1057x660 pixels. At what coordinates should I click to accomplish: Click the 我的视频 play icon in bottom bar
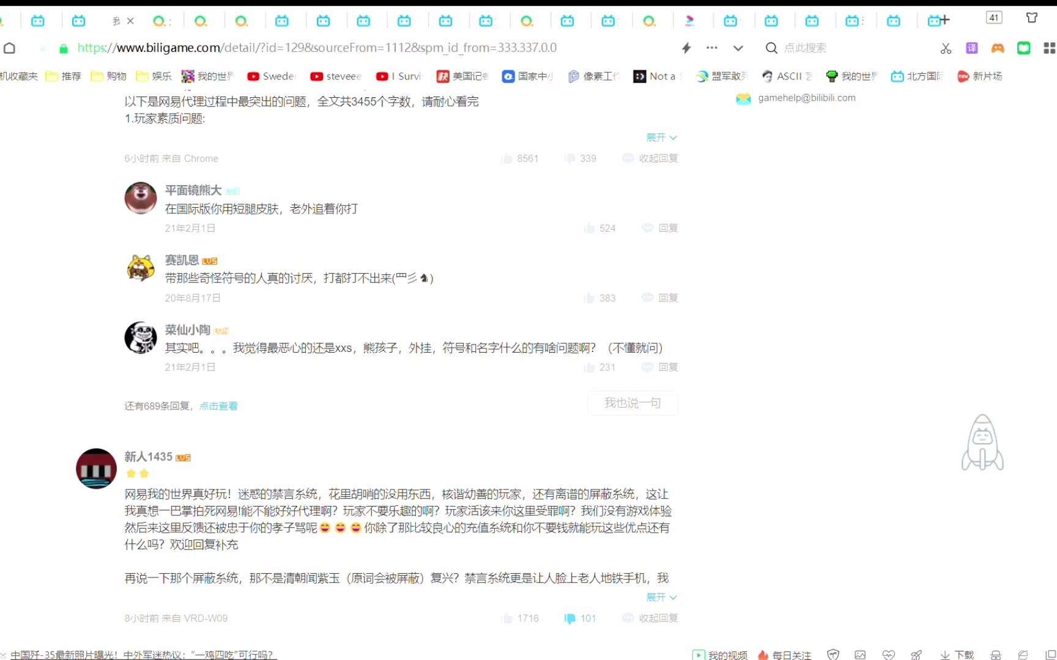[x=698, y=654]
